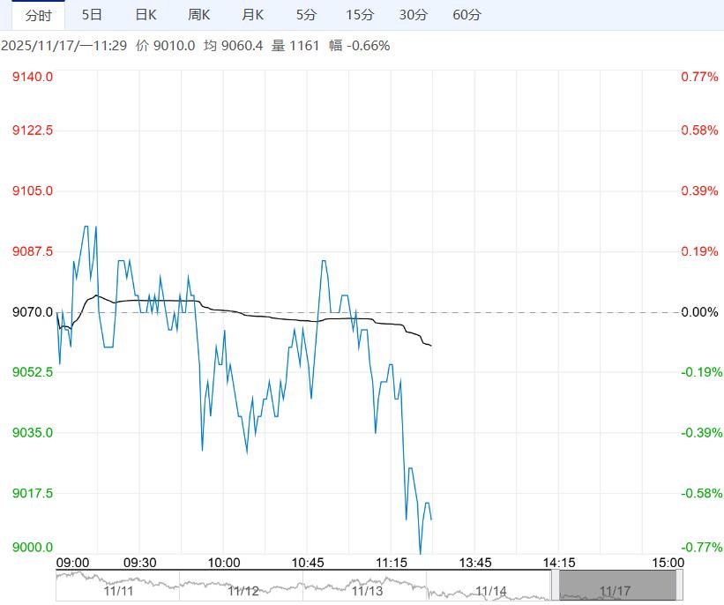Select 11/13 in the overview timeline

click(x=366, y=591)
